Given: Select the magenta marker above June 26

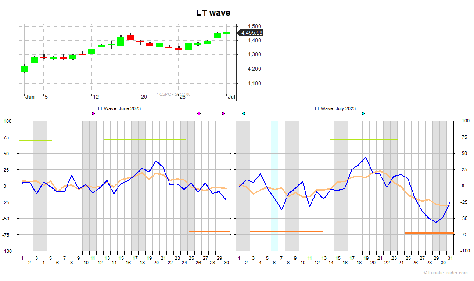Looking at the screenshot, I should (199, 113).
